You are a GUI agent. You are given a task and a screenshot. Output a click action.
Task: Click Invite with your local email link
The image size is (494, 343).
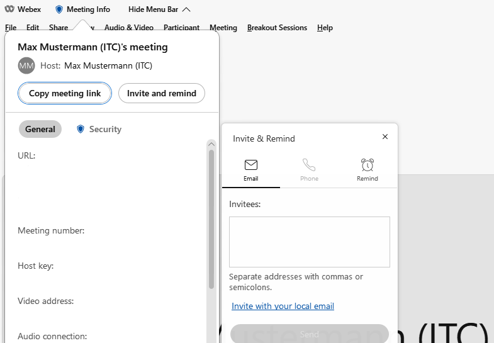(x=283, y=306)
